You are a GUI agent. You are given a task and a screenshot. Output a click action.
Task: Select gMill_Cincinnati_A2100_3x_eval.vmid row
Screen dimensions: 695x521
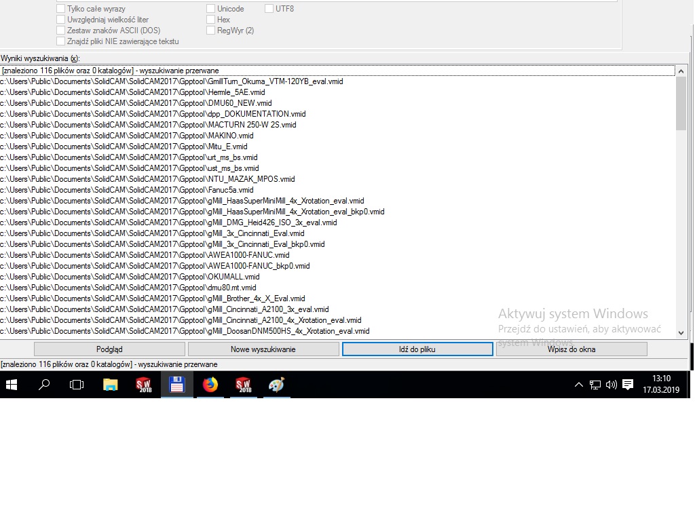337,309
